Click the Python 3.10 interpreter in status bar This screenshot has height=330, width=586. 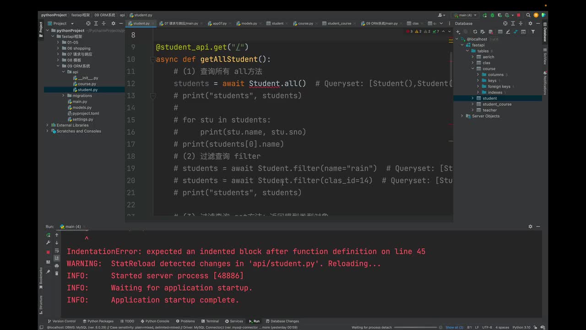point(521,327)
